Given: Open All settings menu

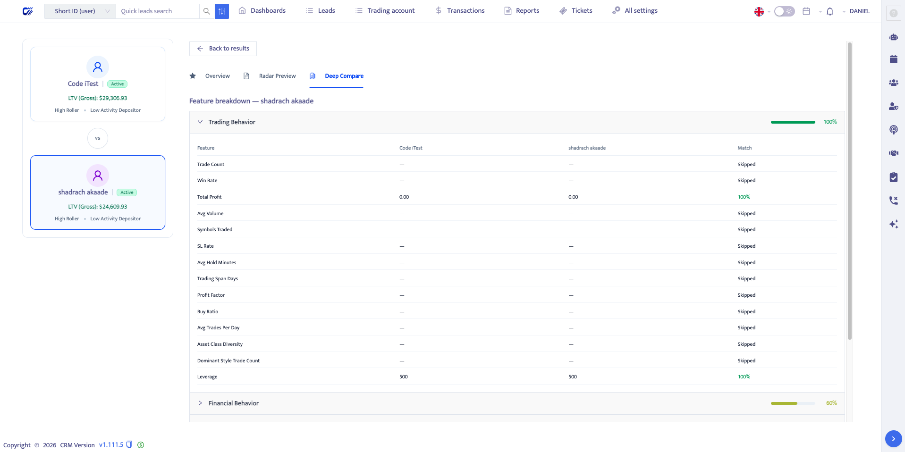Looking at the screenshot, I should pos(635,11).
